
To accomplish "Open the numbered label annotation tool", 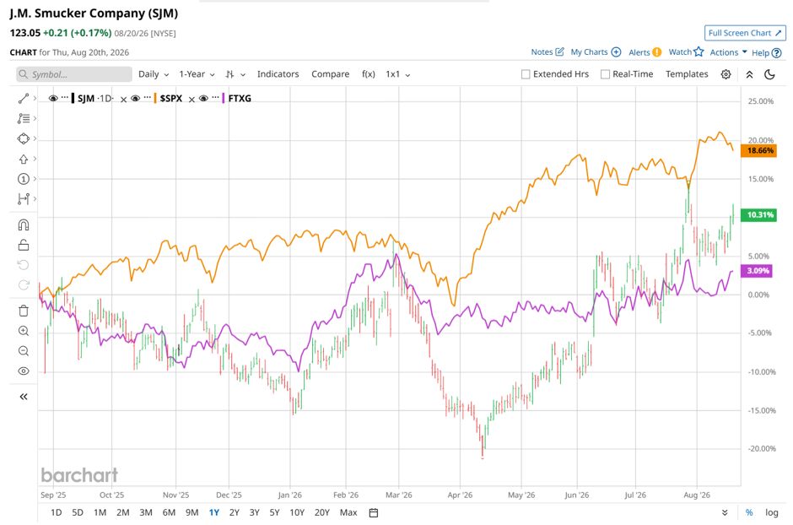I will pos(24,179).
